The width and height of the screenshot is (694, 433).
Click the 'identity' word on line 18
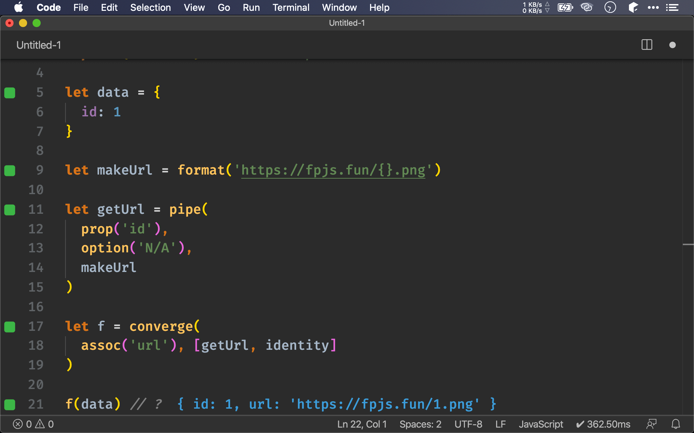point(297,345)
